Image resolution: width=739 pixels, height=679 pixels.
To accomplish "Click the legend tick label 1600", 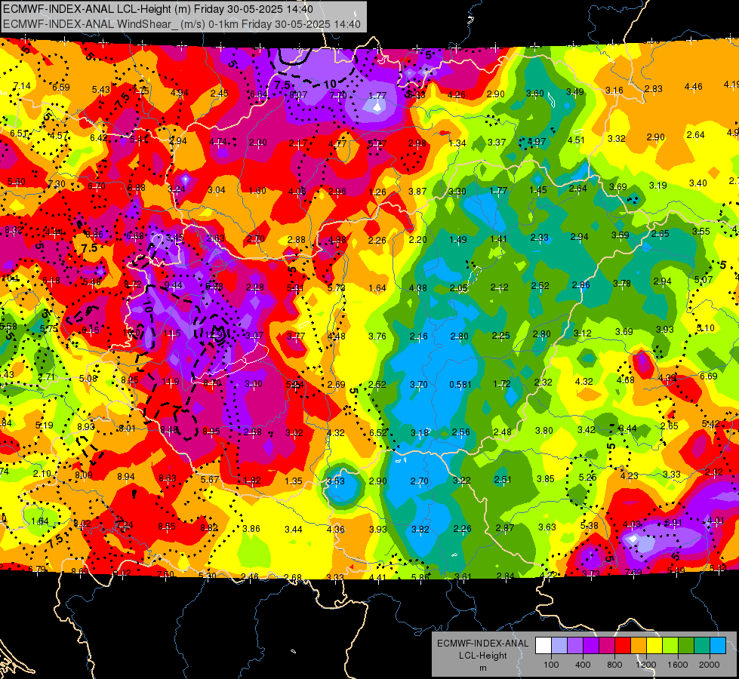I will pos(678,665).
